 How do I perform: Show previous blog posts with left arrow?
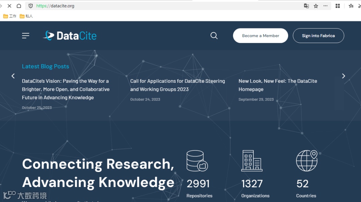click(13, 76)
